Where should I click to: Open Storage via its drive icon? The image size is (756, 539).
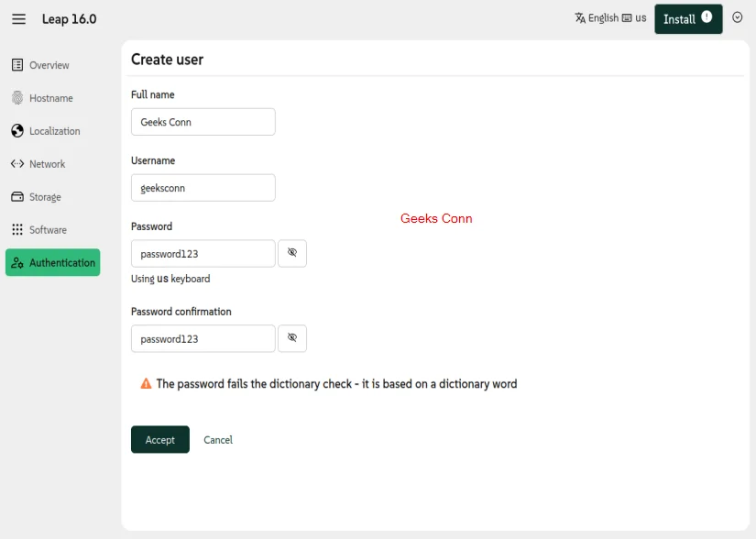tap(16, 197)
